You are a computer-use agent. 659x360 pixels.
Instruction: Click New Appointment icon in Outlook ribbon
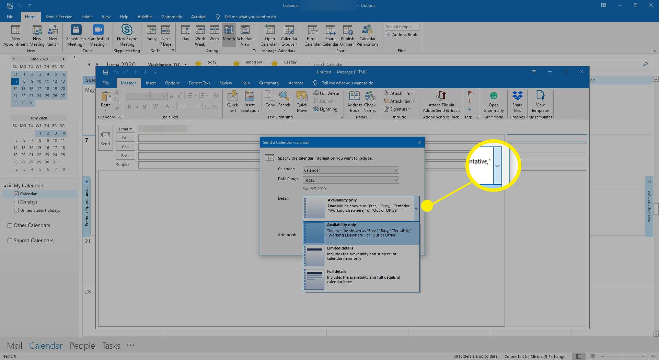pos(16,35)
